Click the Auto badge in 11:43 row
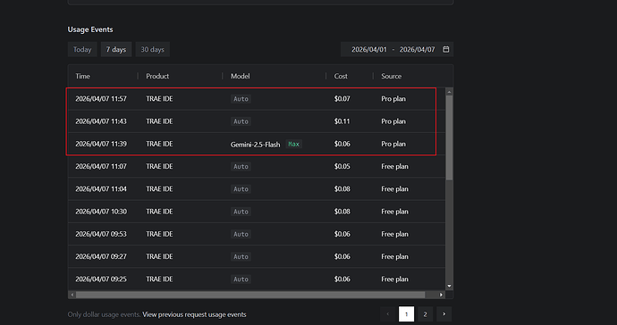This screenshot has height=325, width=617. tap(241, 121)
